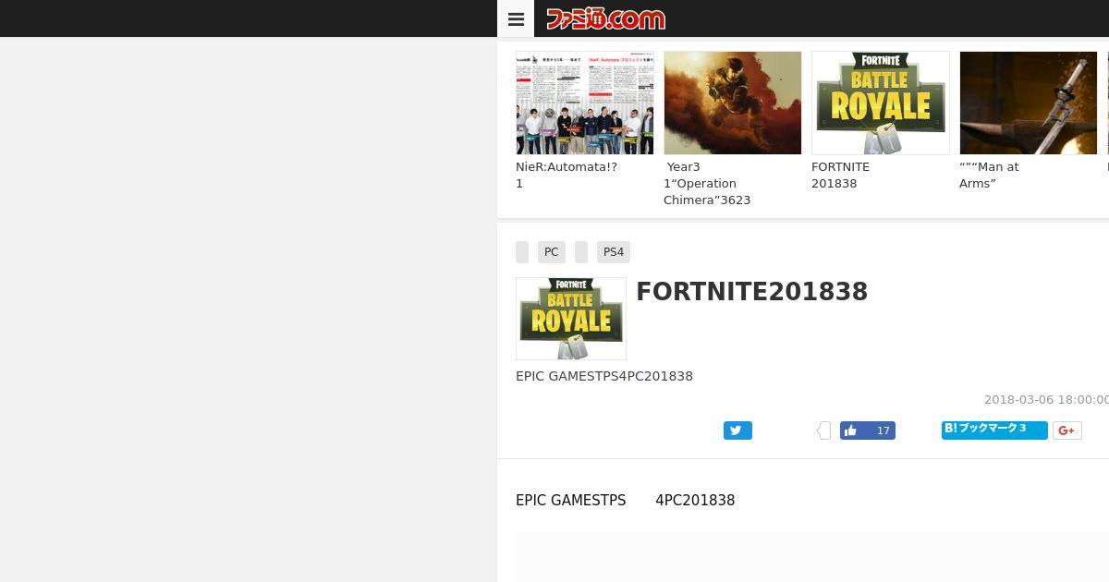Click Year3 Operation Chimera headline link
The width and height of the screenshot is (1109, 582).
(x=707, y=184)
